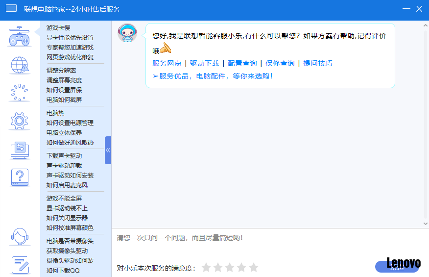Ask 如何下载QQ from the list
Screen dimensions: 429x277
click(63, 271)
